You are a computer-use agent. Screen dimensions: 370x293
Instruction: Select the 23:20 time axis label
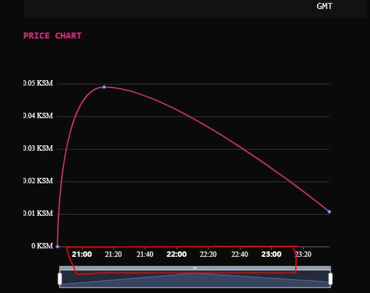pyautogui.click(x=303, y=254)
